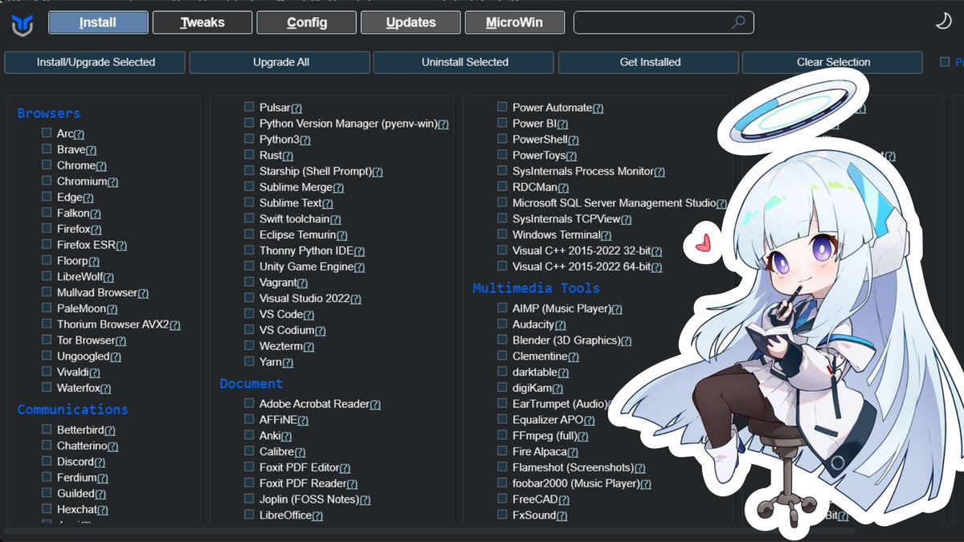Image resolution: width=964 pixels, height=542 pixels.
Task: Select the Audacity checkbox
Action: pyautogui.click(x=502, y=324)
